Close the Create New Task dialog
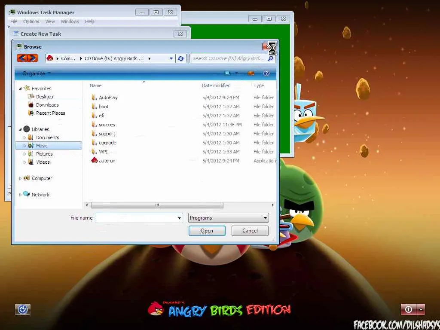440x330 pixels. pos(180,34)
